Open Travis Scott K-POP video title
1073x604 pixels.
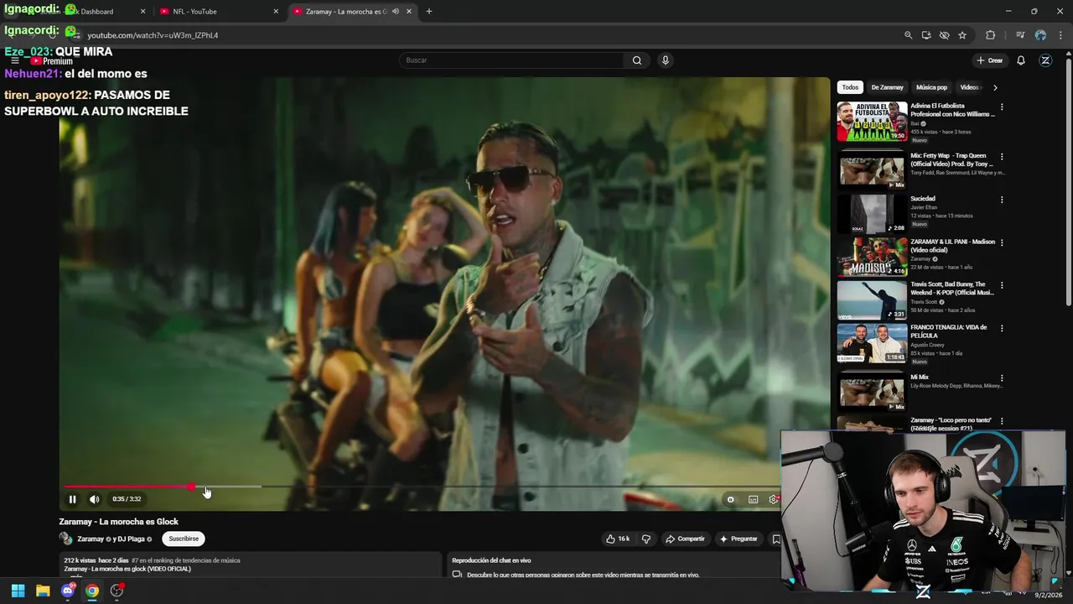952,289
